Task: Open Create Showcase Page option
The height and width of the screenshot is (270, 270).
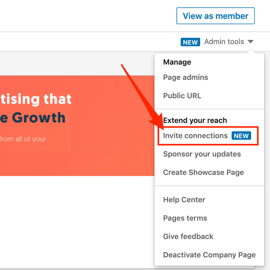Action: tap(203, 172)
